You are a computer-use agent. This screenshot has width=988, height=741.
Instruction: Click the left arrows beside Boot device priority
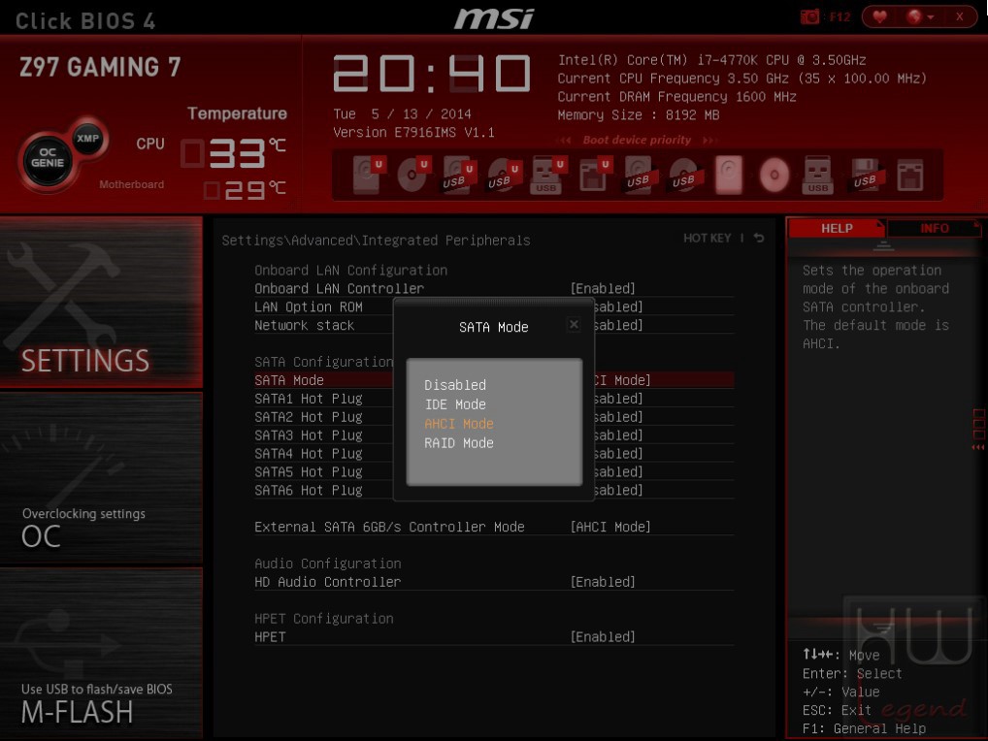pos(566,140)
